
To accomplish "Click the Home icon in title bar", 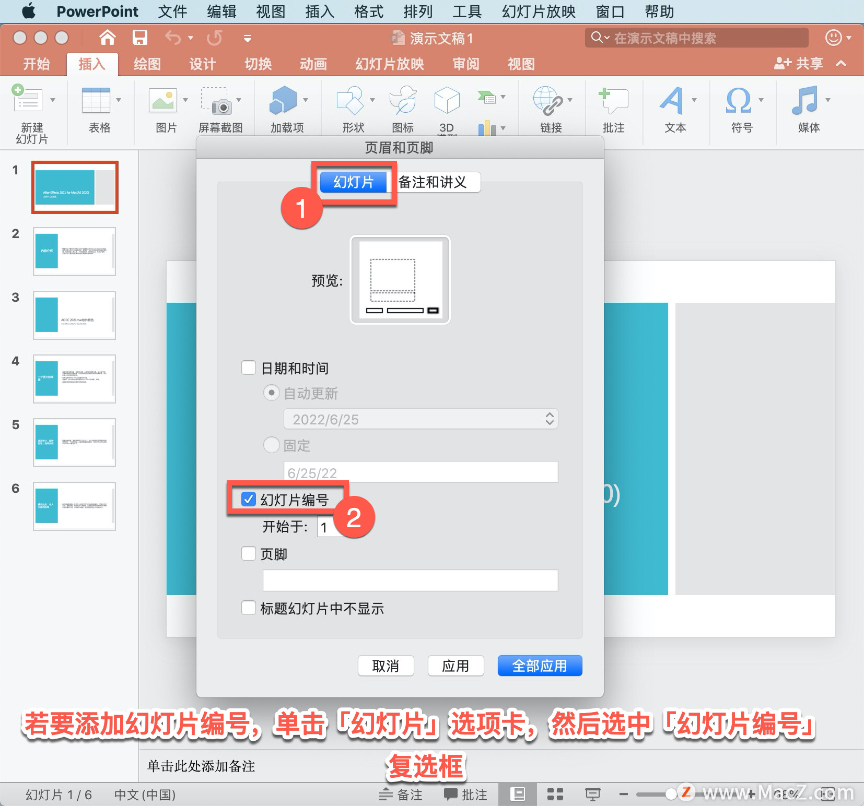I will tap(108, 38).
